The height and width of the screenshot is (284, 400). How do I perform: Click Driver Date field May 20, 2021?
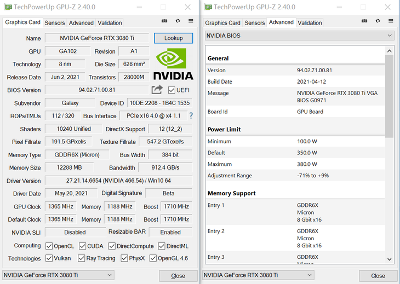[71, 193]
